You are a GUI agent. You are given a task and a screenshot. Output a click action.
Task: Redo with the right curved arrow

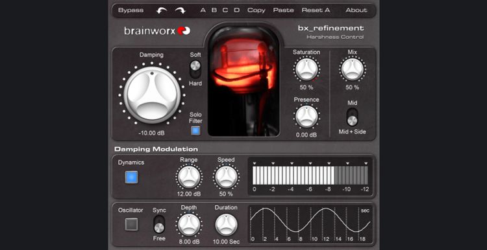tap(180, 10)
